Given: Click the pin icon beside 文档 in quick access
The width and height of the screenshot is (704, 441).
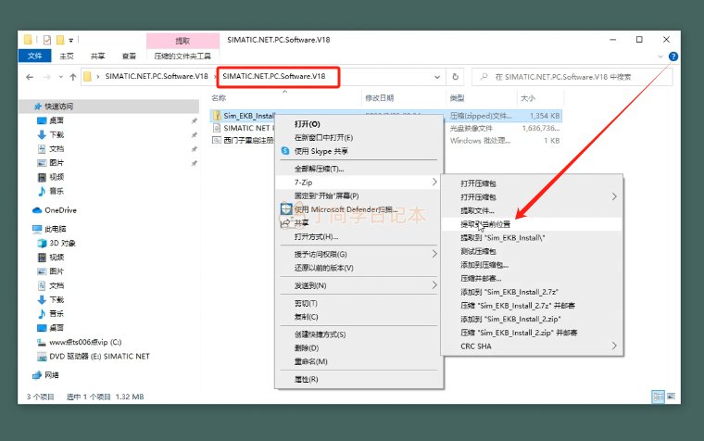Looking at the screenshot, I should [x=194, y=149].
